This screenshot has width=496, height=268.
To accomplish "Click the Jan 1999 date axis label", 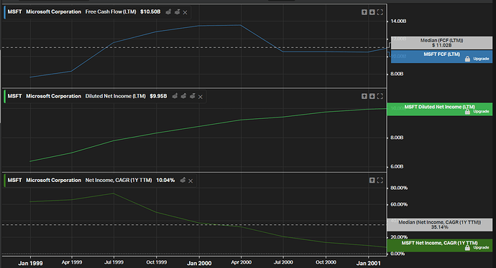I will click(30, 263).
